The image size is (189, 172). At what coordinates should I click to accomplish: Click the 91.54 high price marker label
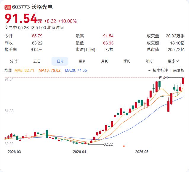pos(163,77)
